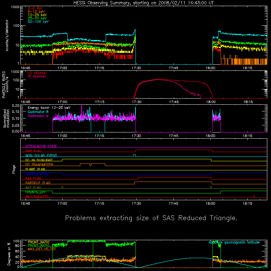Click the Absolute geomagnetic latitude label
The height and width of the screenshot is (271, 271).
234,243
